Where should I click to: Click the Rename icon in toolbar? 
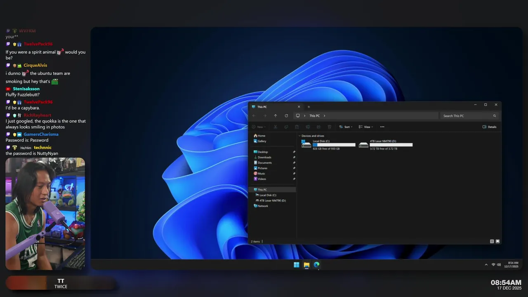(308, 127)
